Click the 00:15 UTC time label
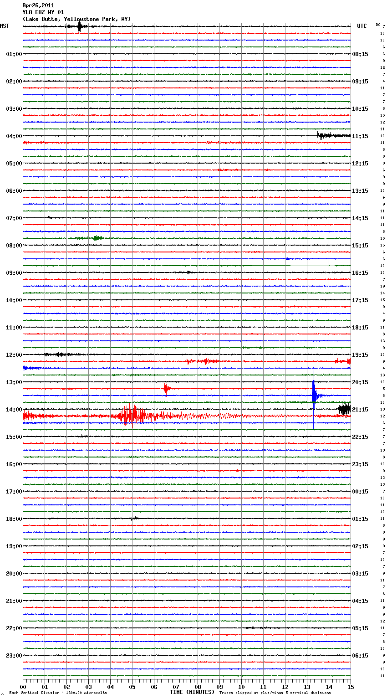Image resolution: width=387 pixels, height=699 pixels. 360,492
